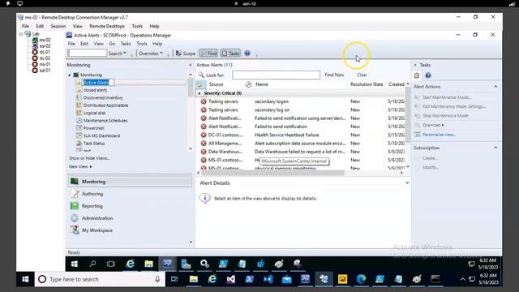Switch to the Reporting workspace
519x292 pixels.
[x=130, y=206]
